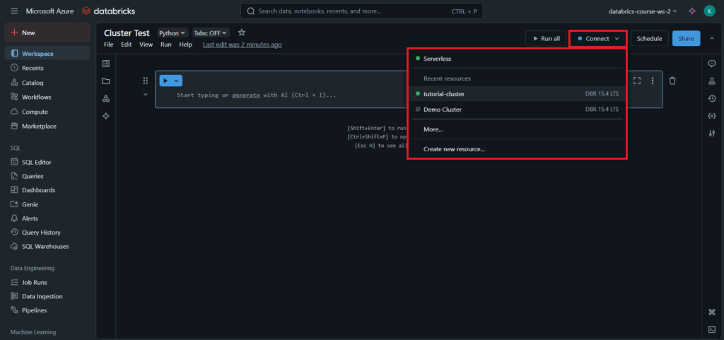Open Workflows in the sidebar
The height and width of the screenshot is (340, 724).
47,97
